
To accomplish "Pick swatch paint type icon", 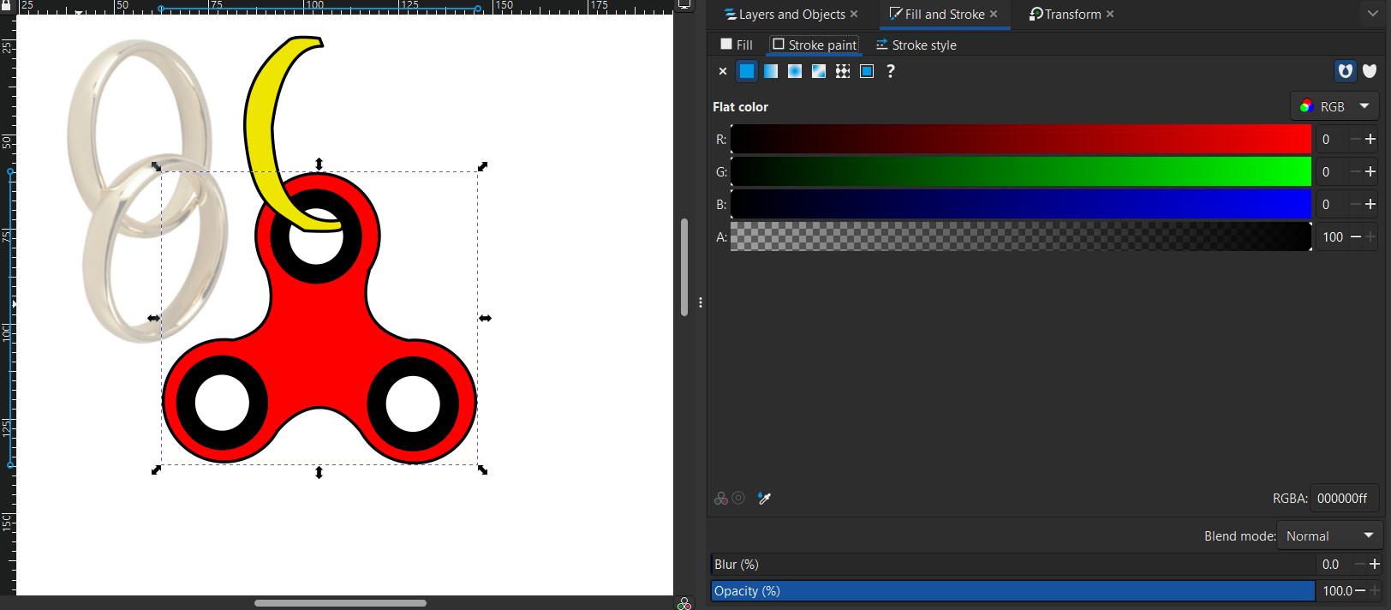I will click(867, 71).
